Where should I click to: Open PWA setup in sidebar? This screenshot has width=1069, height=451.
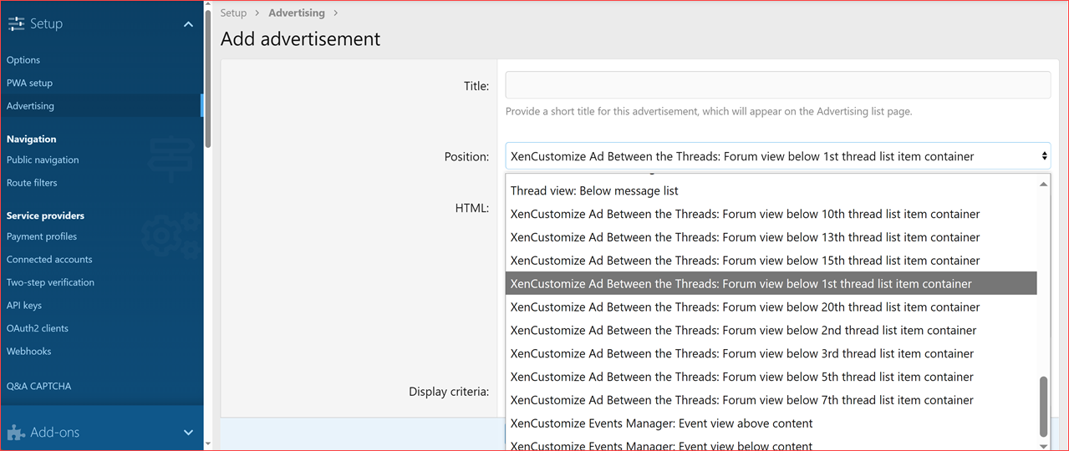pos(29,83)
